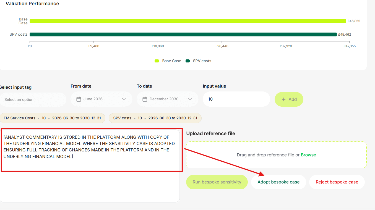Click the Base Case legend color swatch
Screen dimensions: 375x210
coord(157,61)
